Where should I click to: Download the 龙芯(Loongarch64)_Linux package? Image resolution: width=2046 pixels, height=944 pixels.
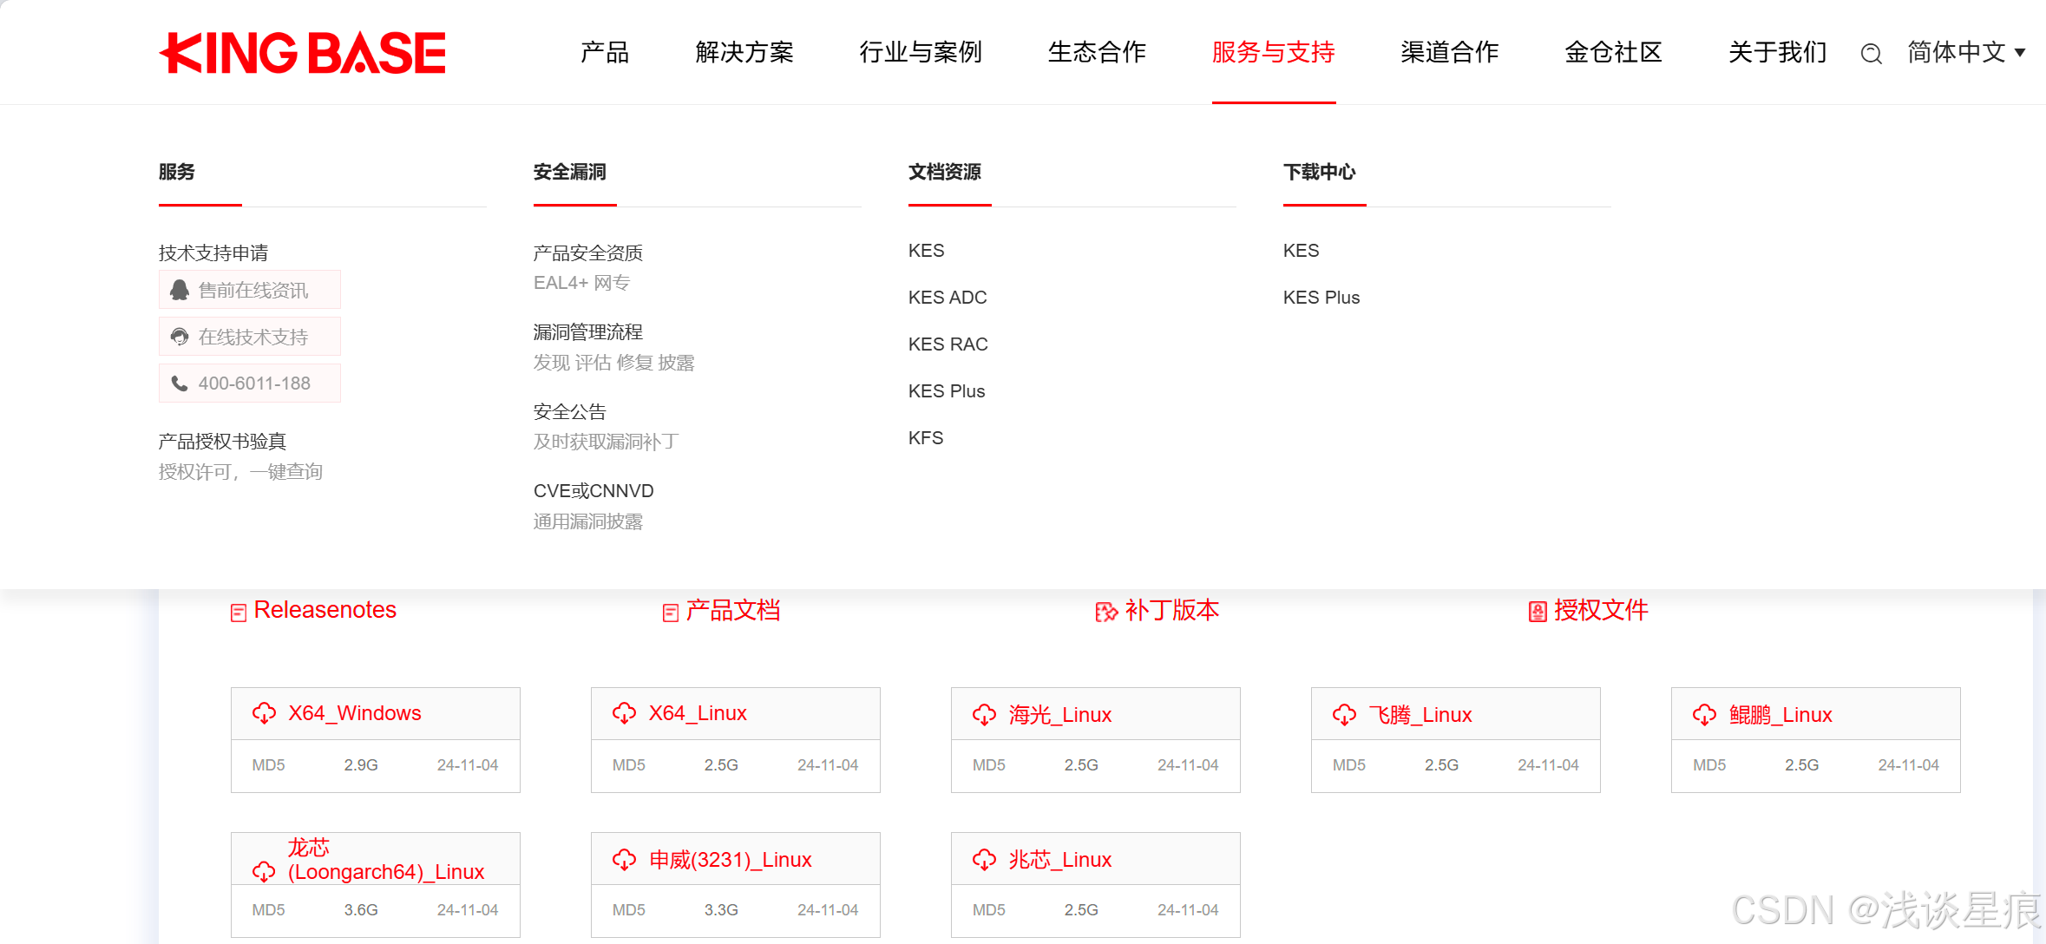point(386,860)
